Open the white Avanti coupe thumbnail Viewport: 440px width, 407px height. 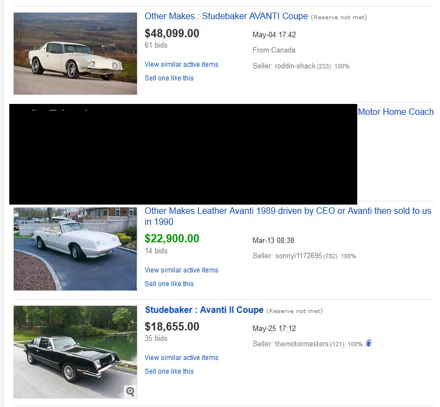pos(75,54)
